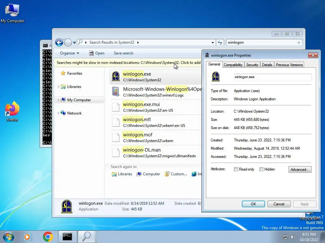
Task: Switch to the Security tab
Action: [x=252, y=65]
